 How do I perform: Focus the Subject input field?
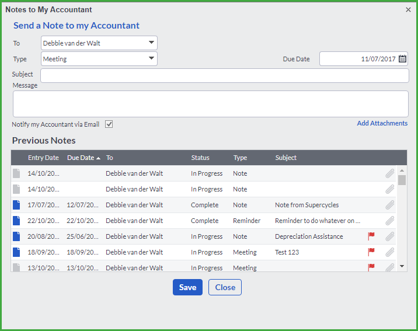(225, 76)
